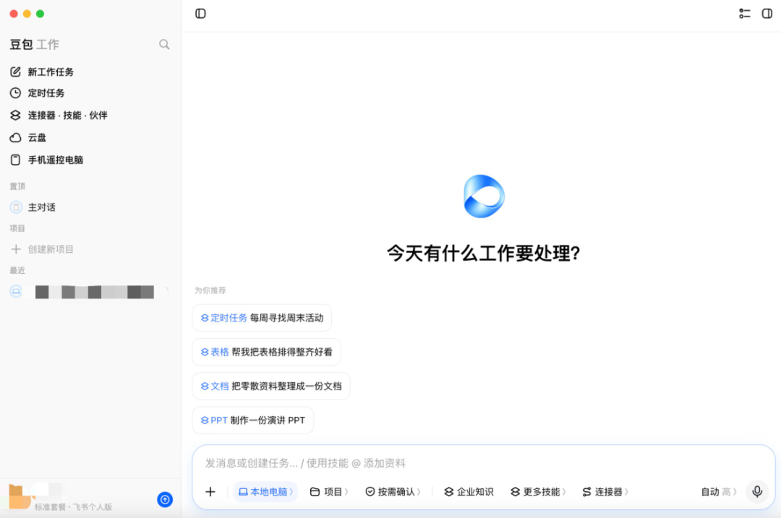Screen dimensions: 781x518
Task: Start a 新工作任务
Action: pyautogui.click(x=42, y=72)
